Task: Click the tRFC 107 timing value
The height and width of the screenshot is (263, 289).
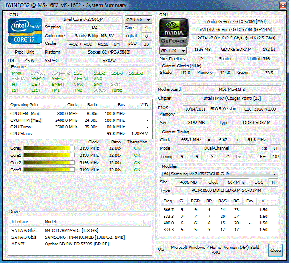Action: pyautogui.click(x=276, y=157)
